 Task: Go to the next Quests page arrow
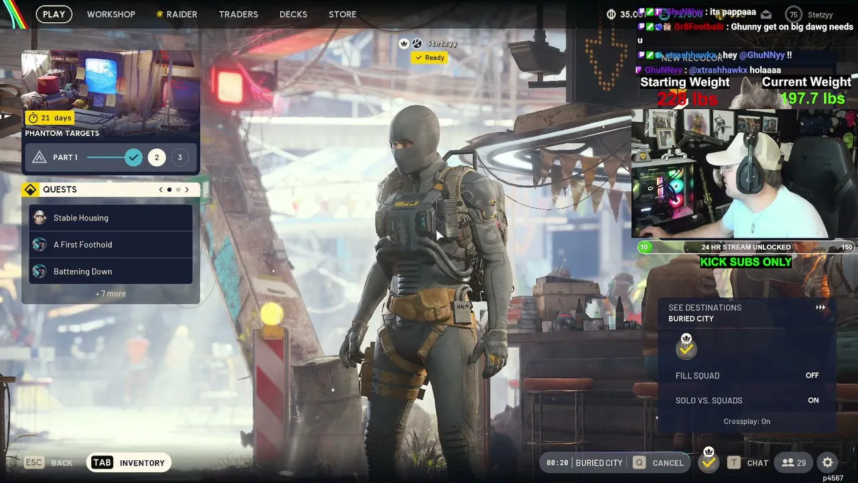186,190
